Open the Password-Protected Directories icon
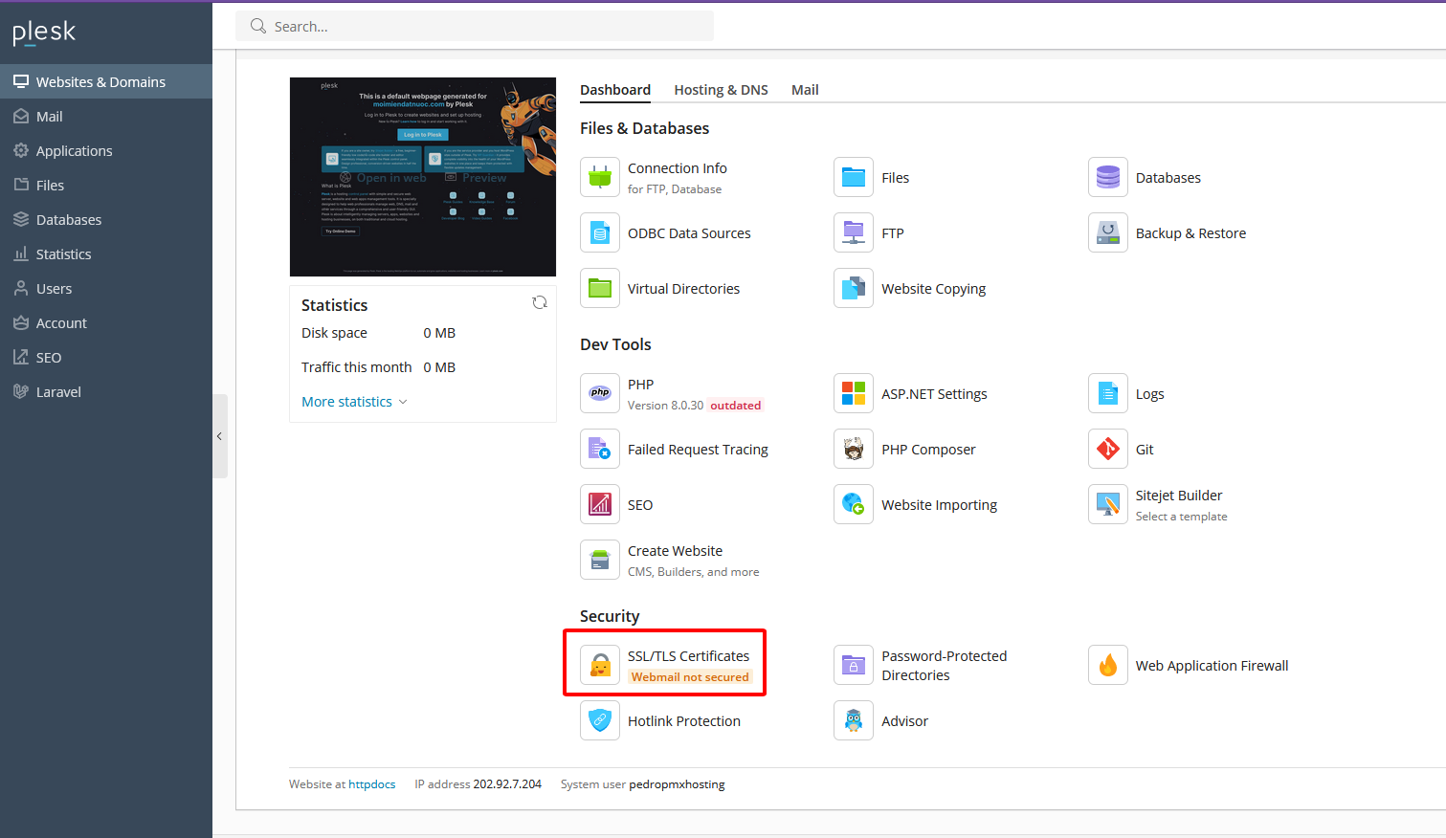This screenshot has width=1446, height=838. click(x=854, y=665)
